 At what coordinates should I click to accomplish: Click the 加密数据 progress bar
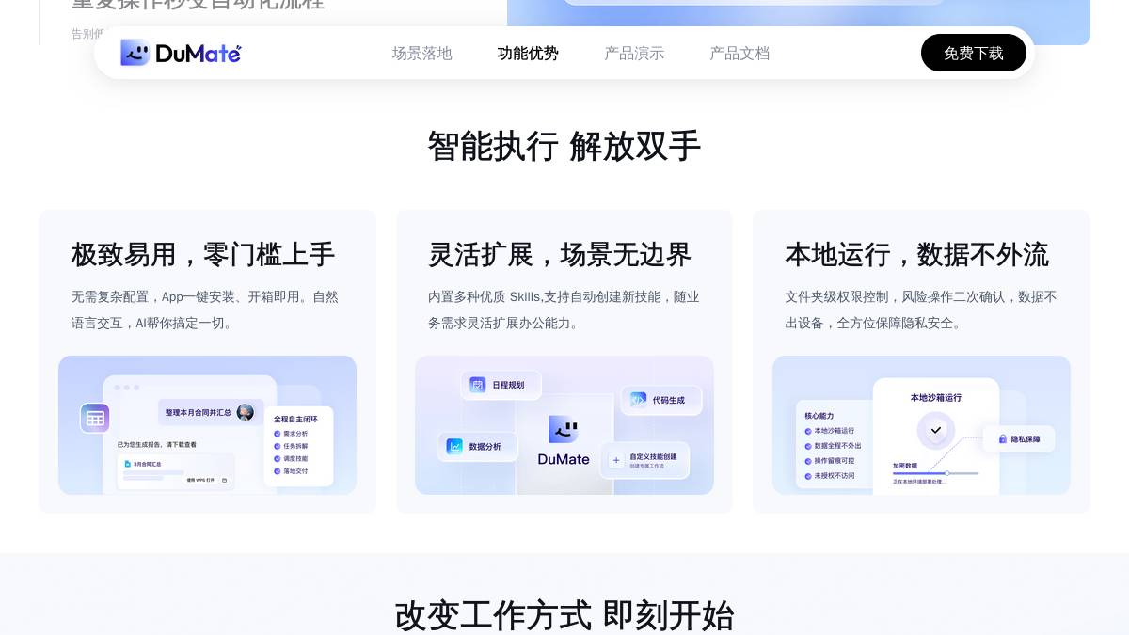click(x=936, y=473)
